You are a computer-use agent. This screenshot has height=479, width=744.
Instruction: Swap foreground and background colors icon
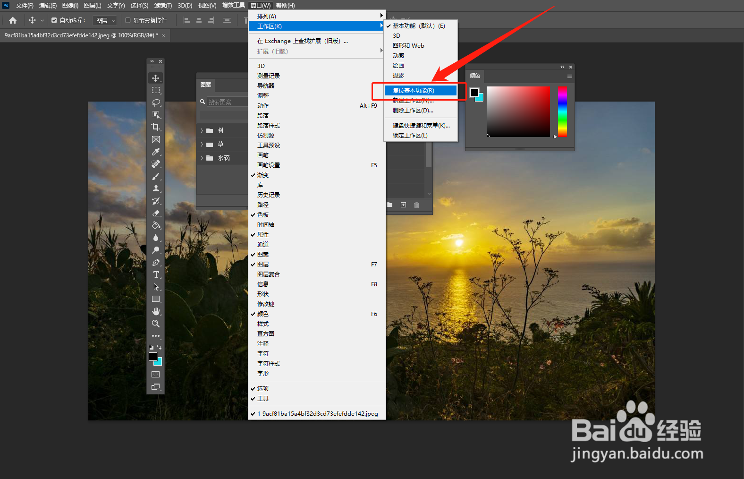point(159,347)
